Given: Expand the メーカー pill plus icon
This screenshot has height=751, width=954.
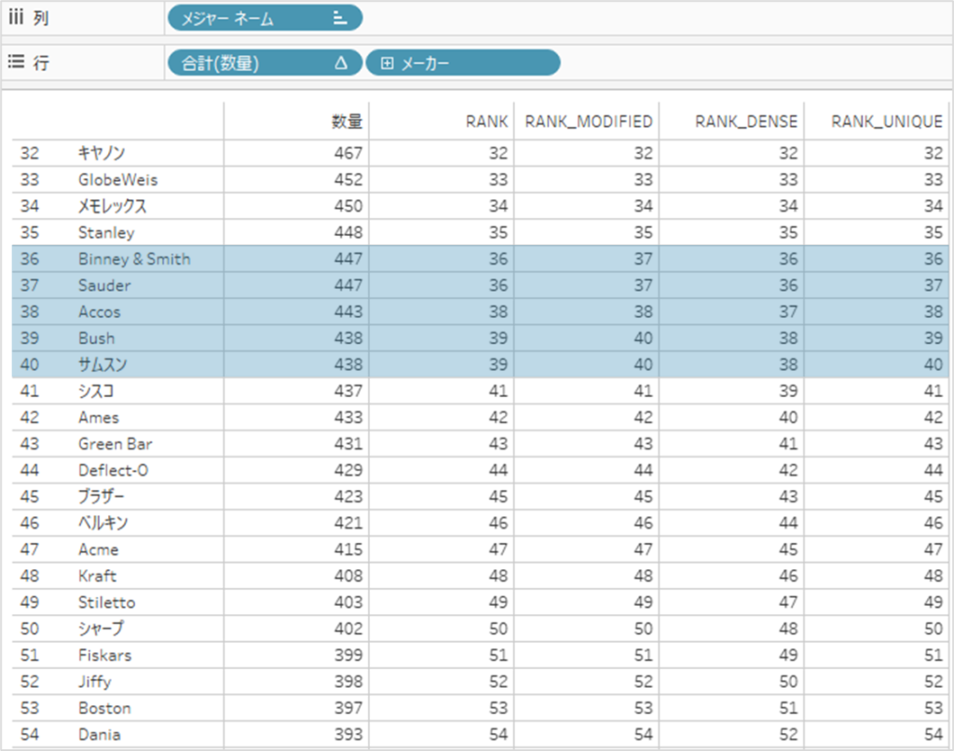Looking at the screenshot, I should [387, 63].
